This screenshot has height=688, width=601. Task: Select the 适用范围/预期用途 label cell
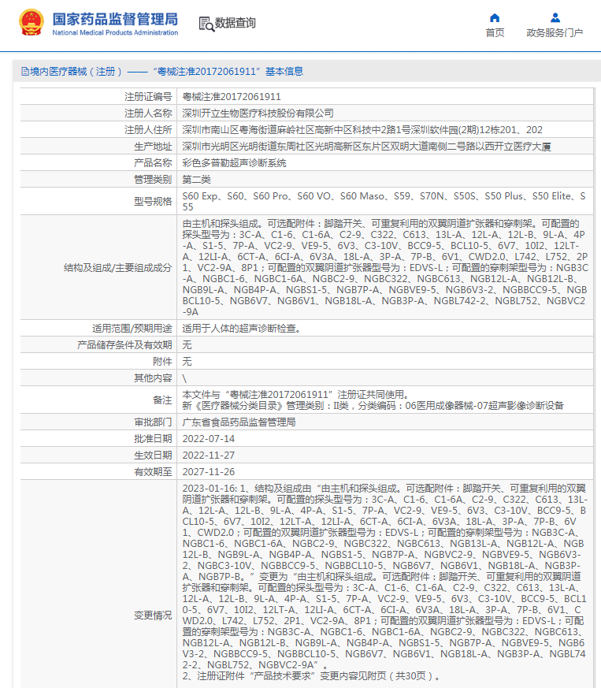(98, 328)
